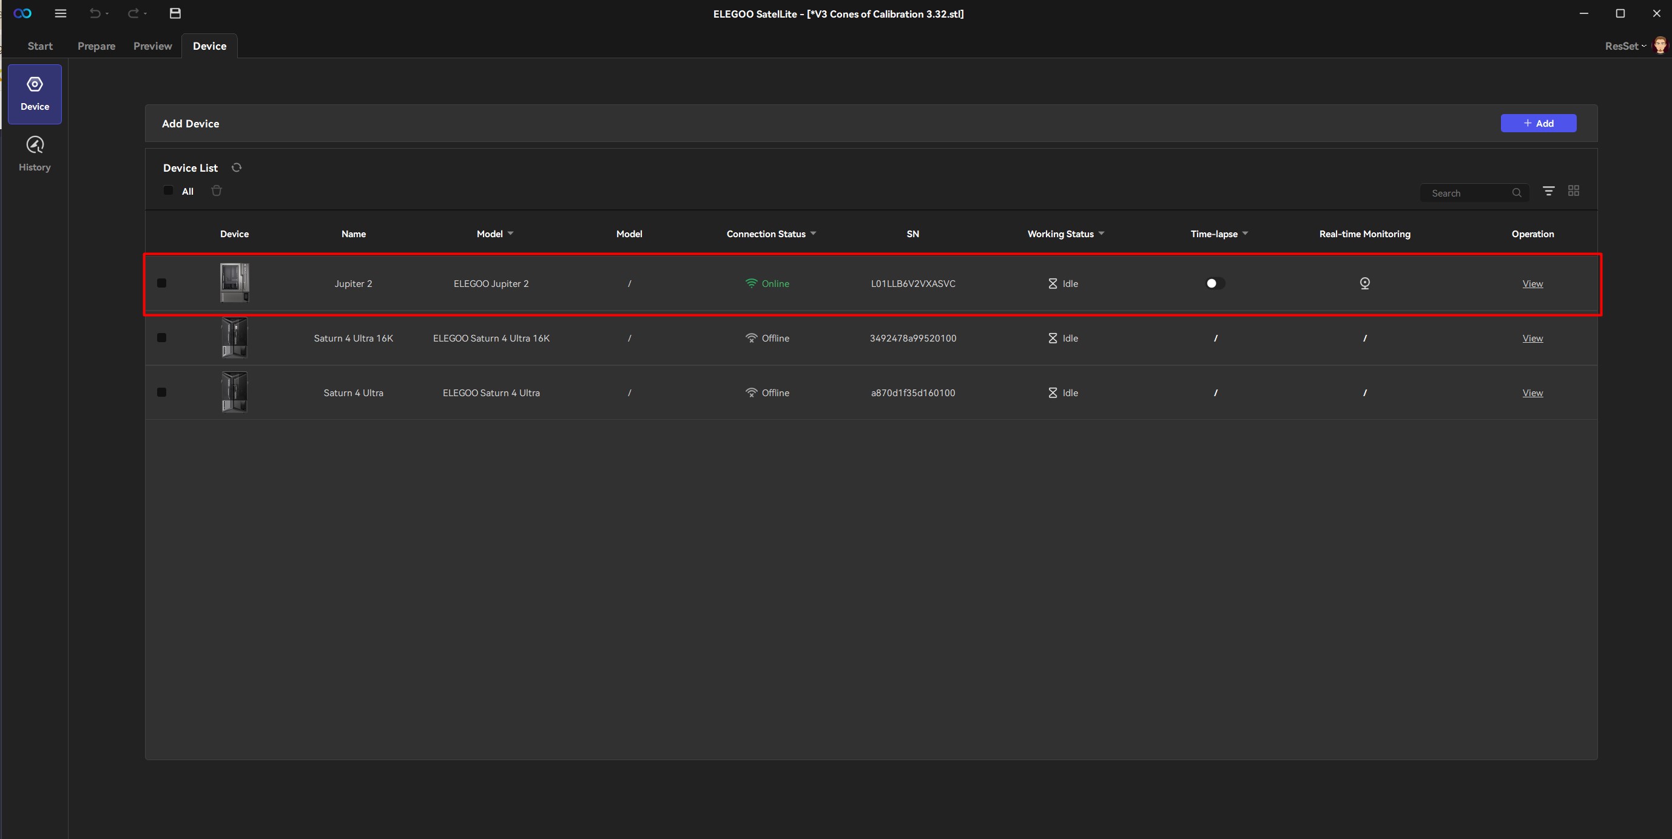Click the ELEGOO infinity logo icon

pos(22,13)
